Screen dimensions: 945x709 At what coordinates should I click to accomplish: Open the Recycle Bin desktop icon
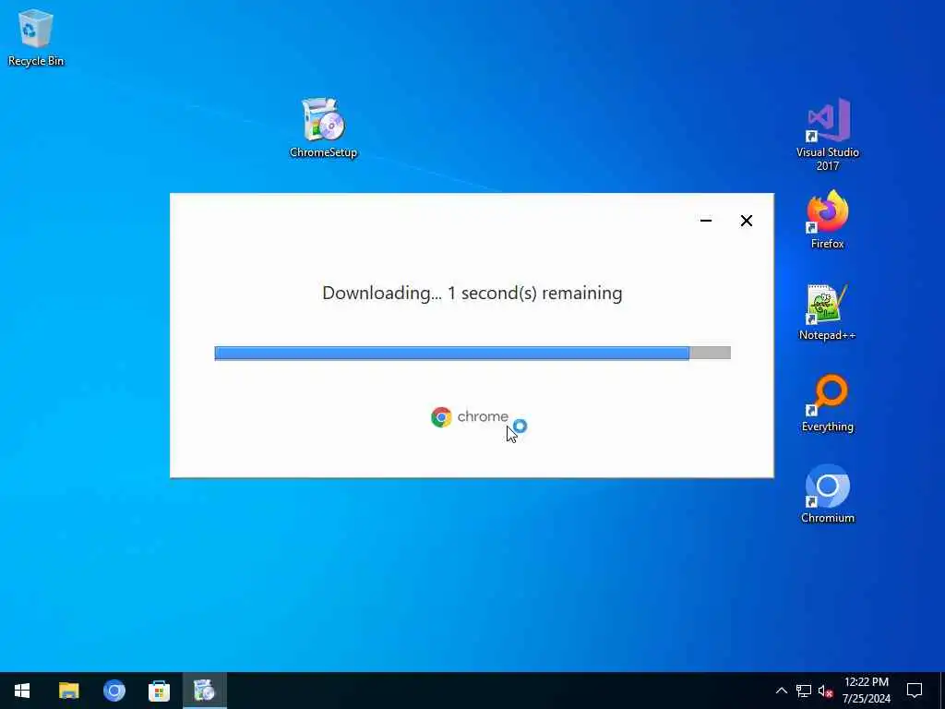point(36,37)
